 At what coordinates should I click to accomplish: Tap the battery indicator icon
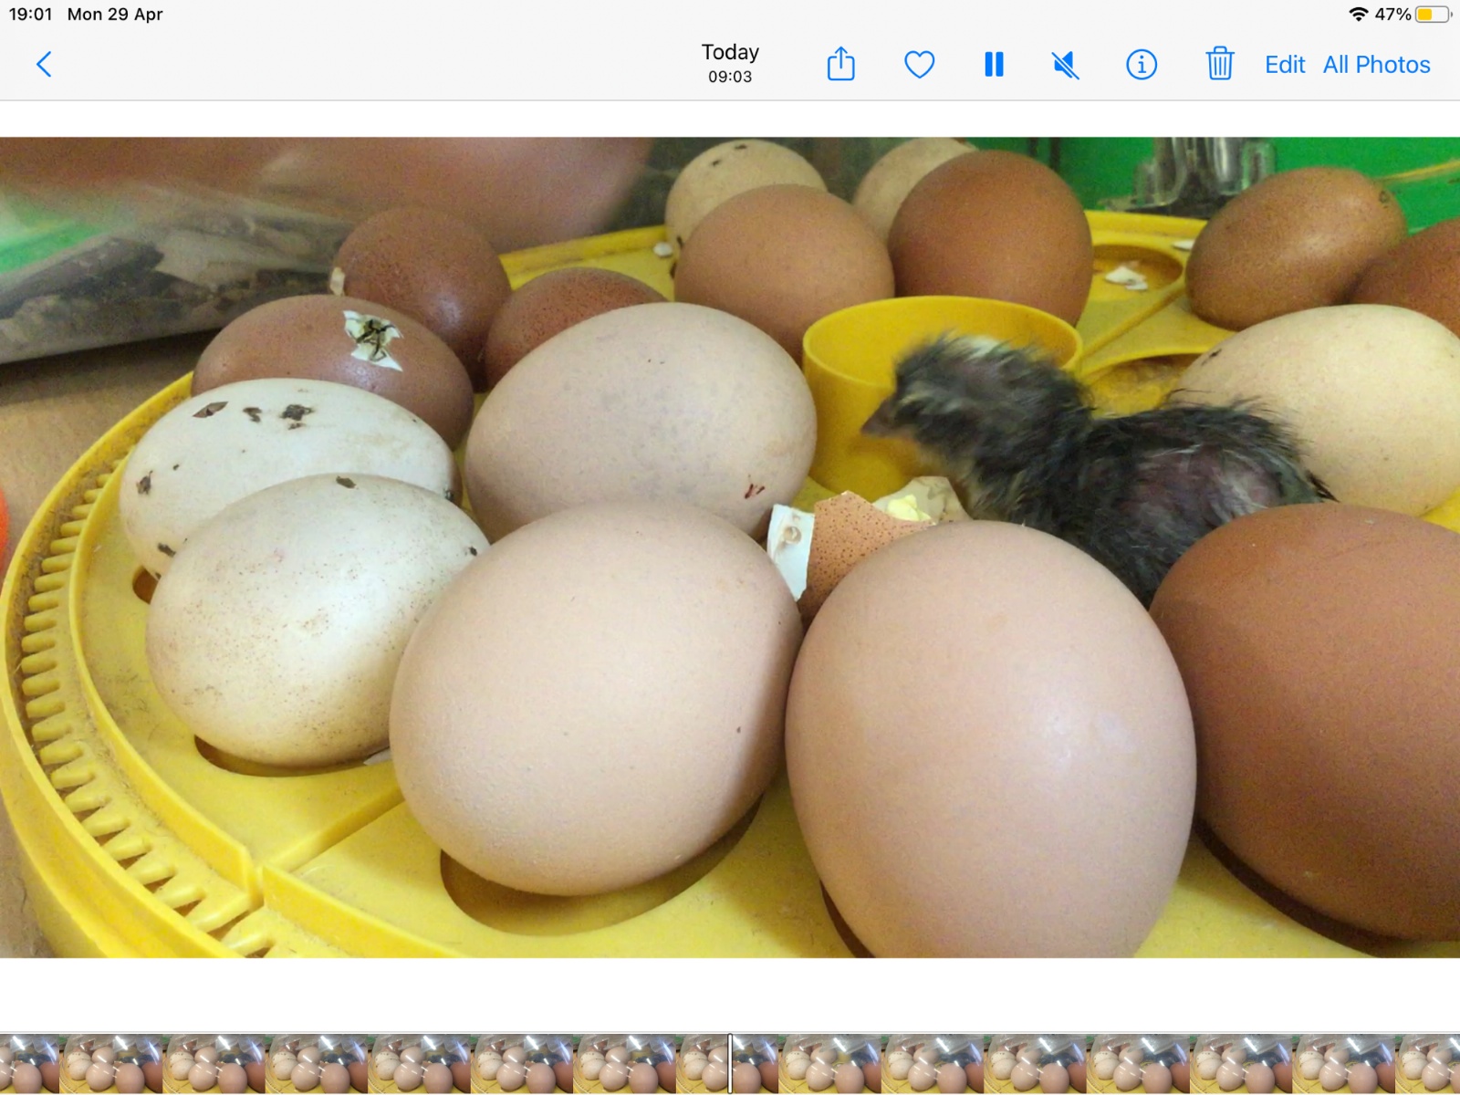click(1433, 14)
